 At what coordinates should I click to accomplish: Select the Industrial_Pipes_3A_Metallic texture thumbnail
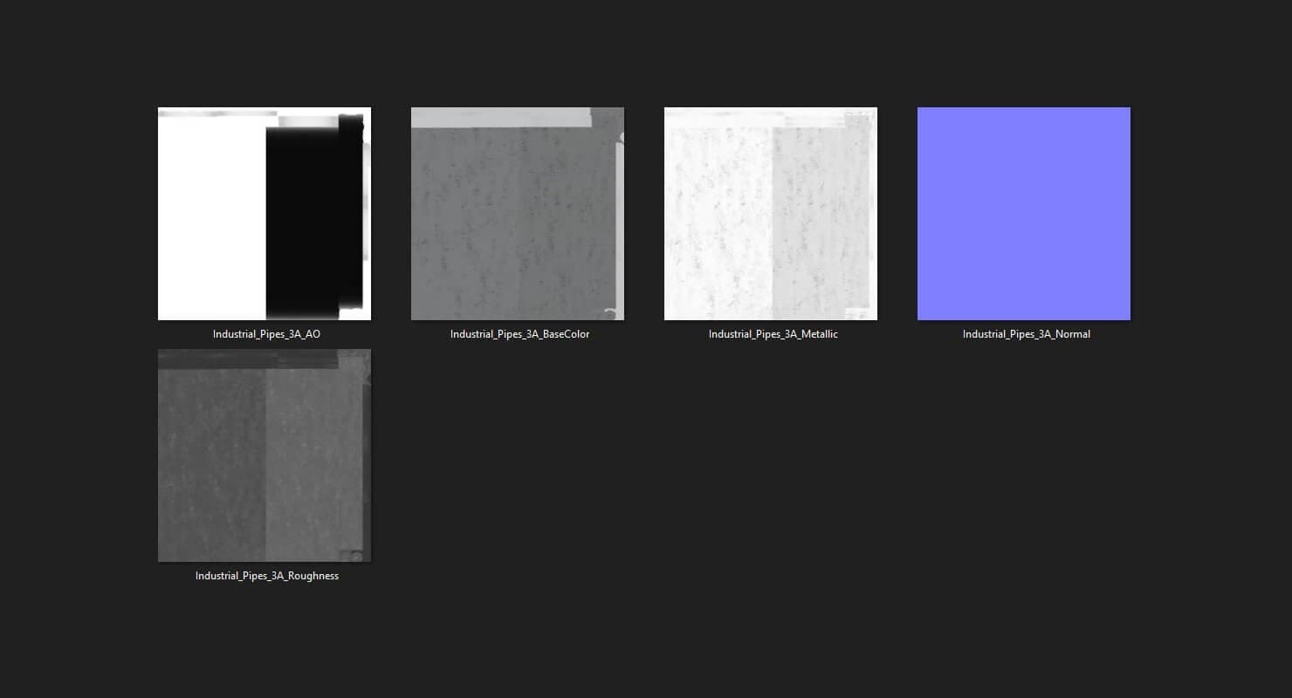770,214
